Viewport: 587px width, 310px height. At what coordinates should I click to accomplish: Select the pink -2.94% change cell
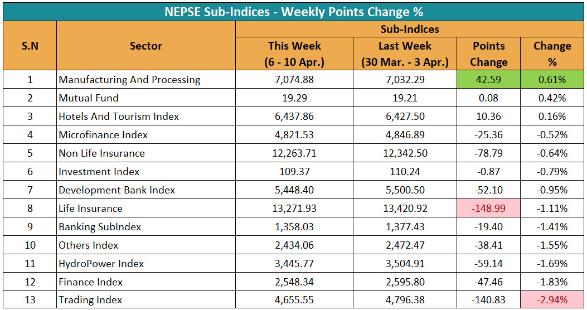click(x=552, y=300)
